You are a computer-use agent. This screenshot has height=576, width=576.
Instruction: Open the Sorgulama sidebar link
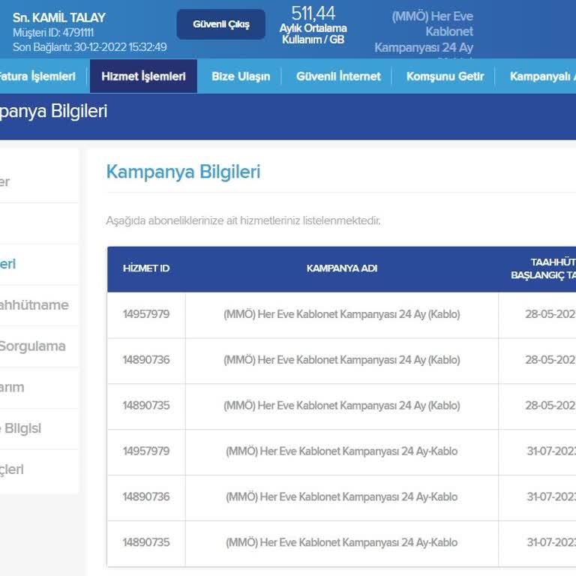pos(32,346)
